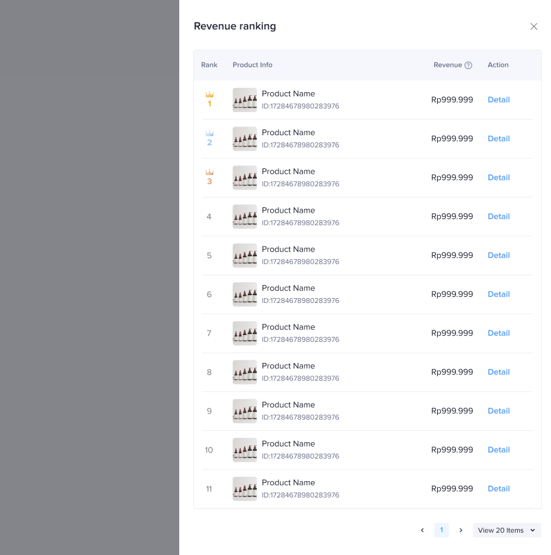Click the gold crown icon for rank 1
The height and width of the screenshot is (555, 551).
pyautogui.click(x=210, y=95)
